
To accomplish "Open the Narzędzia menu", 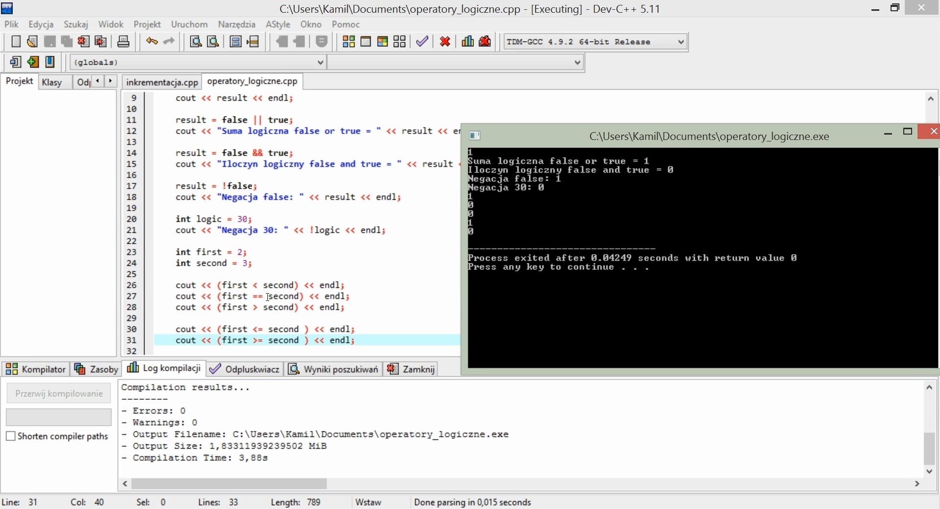I will point(237,24).
